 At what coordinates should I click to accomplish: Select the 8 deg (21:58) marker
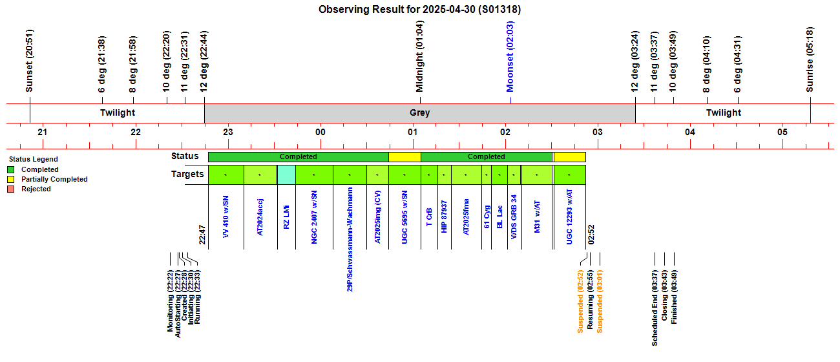click(x=132, y=65)
